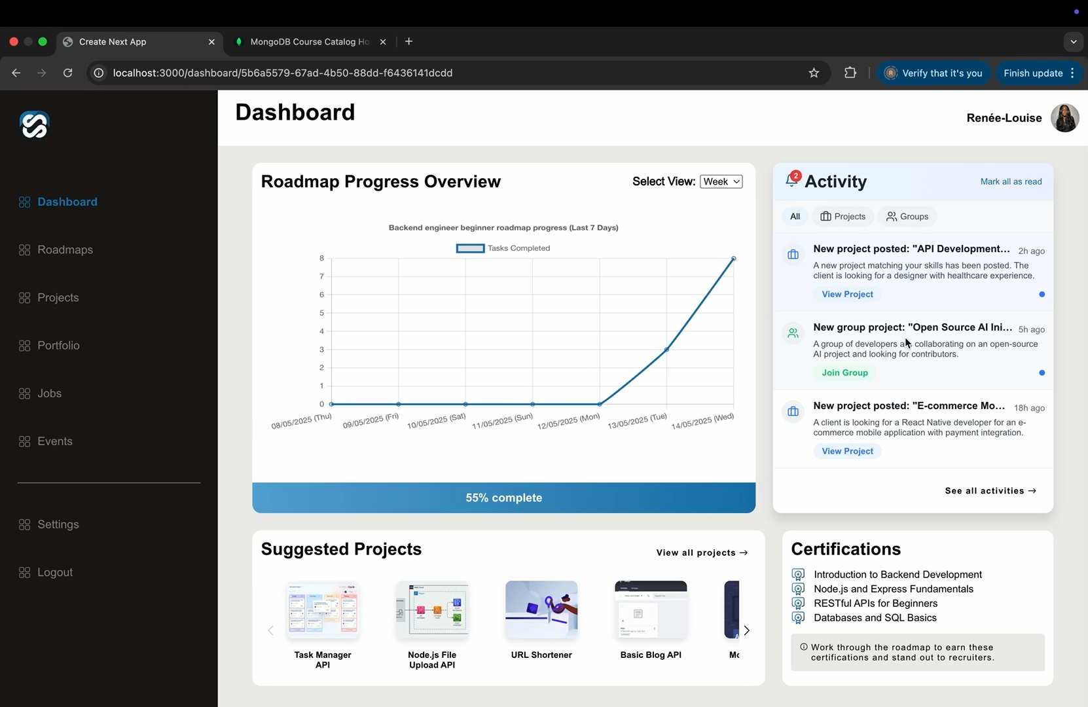Click the Projects sidebar grid icon
Image resolution: width=1088 pixels, height=707 pixels.
[25, 298]
